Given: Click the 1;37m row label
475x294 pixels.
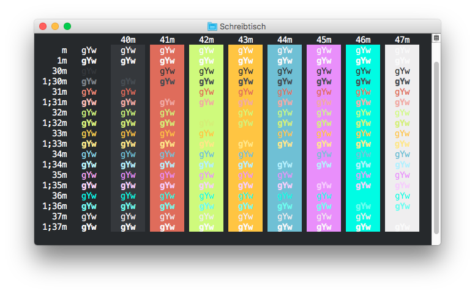Looking at the screenshot, I should click(54, 227).
